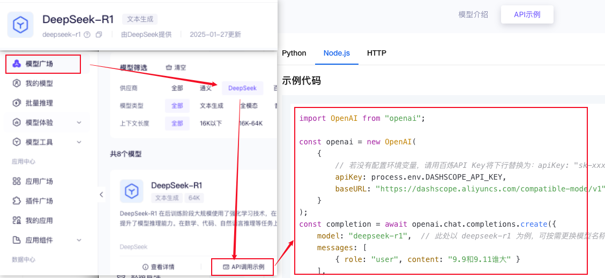Click the icon beside API调用示例

226,267
